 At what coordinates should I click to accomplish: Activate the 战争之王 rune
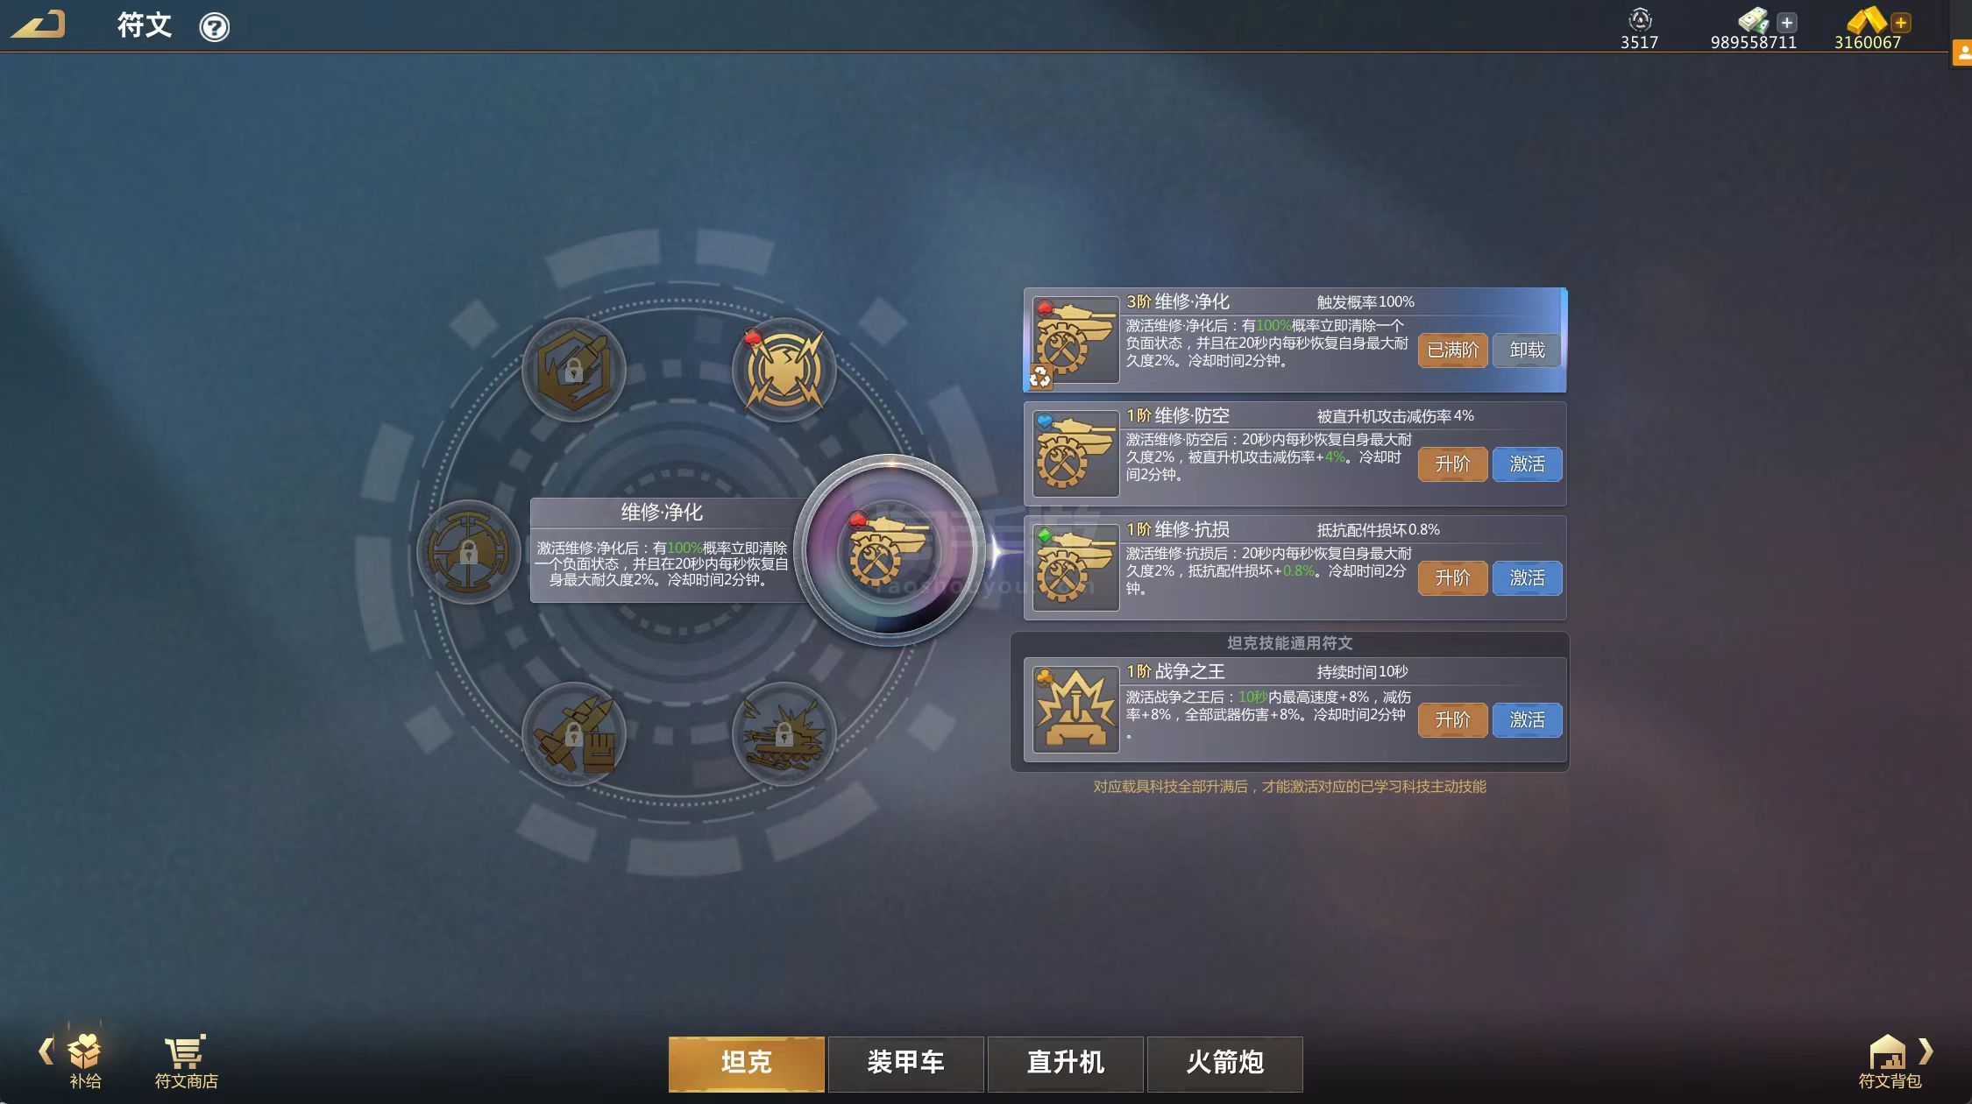[x=1527, y=720]
